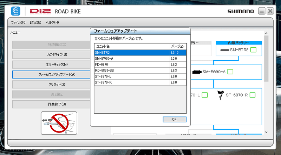Click the ST-6870-R shifter lever icon

pyautogui.click(x=221, y=95)
